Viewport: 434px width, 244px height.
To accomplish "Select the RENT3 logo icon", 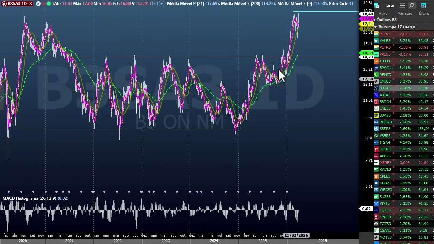I will pos(376,75).
